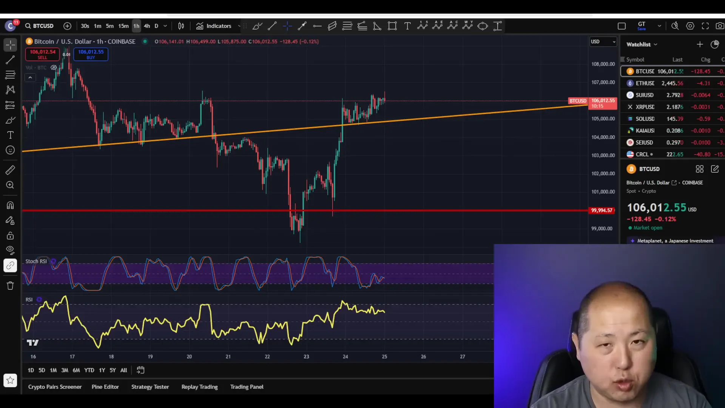Select the 5m timeframe
The height and width of the screenshot is (408, 725).
click(x=110, y=26)
